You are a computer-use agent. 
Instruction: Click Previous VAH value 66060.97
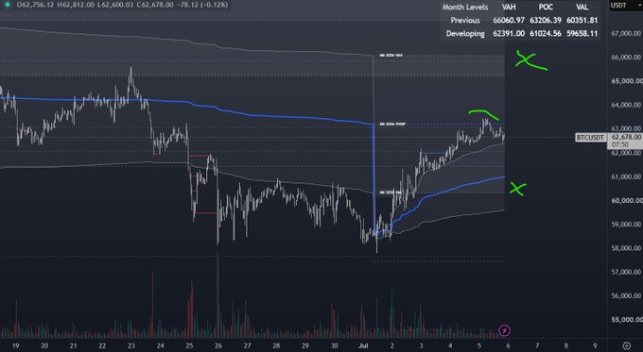point(509,20)
